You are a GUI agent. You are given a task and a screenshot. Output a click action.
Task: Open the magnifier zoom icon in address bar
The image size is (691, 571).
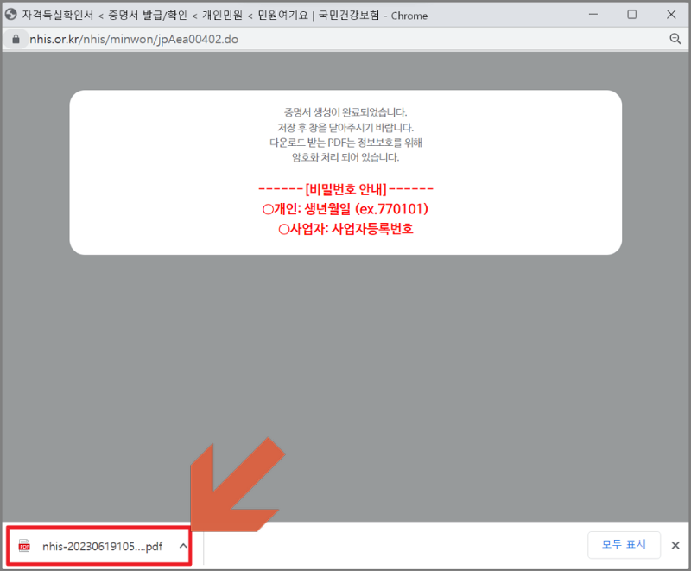pos(675,39)
